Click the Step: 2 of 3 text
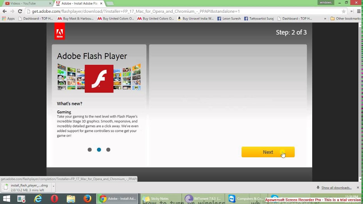363x204 pixels. [291, 32]
